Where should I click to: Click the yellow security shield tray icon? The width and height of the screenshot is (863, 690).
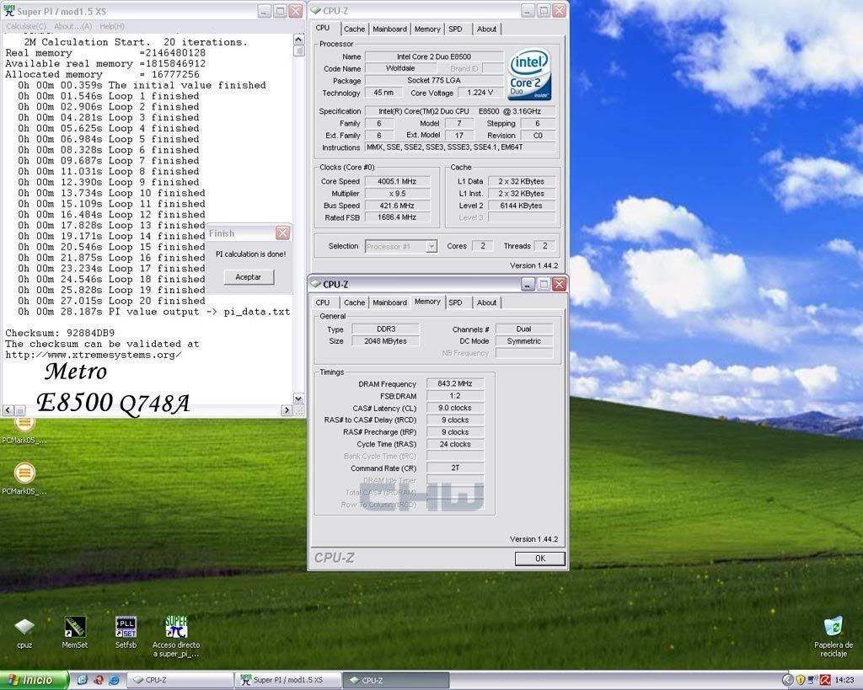click(x=801, y=680)
